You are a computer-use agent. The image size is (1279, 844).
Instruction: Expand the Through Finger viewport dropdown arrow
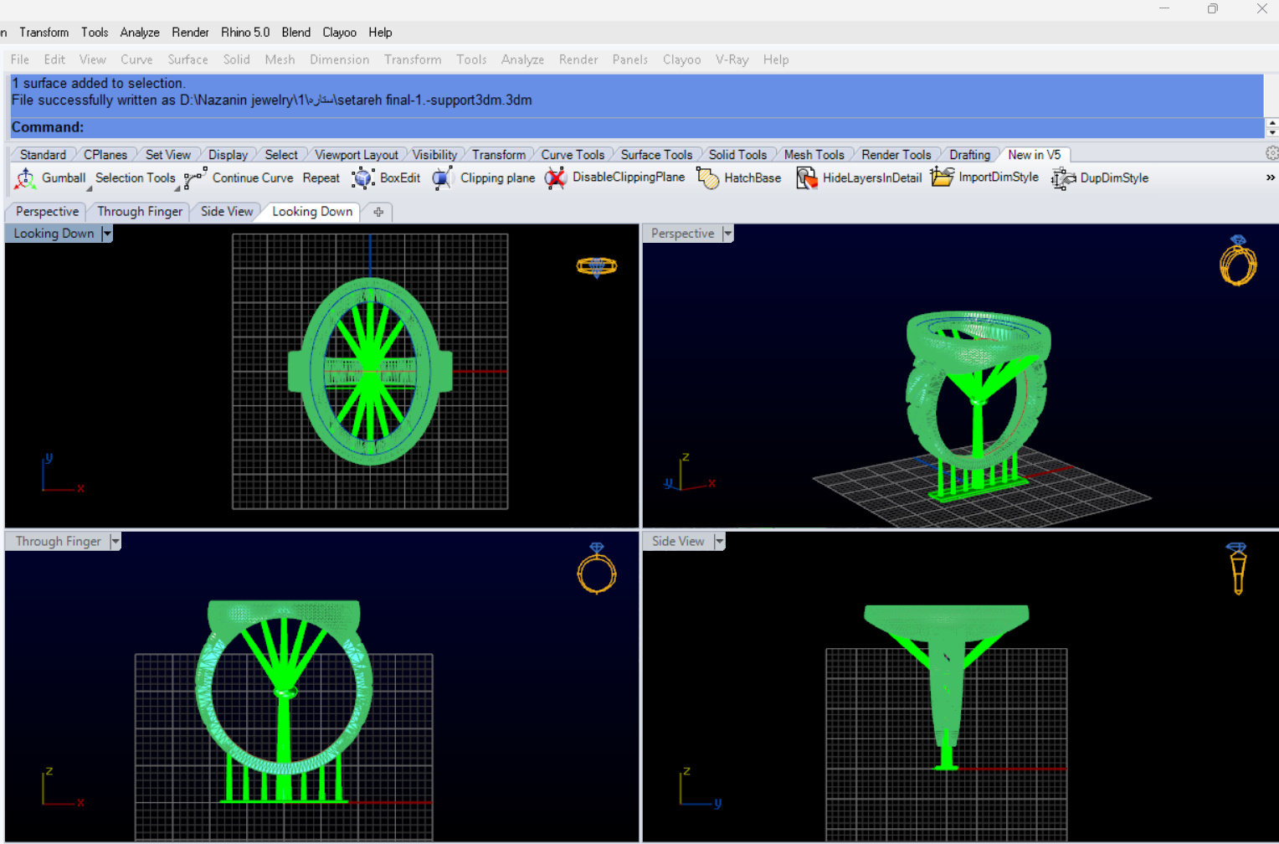pos(116,542)
